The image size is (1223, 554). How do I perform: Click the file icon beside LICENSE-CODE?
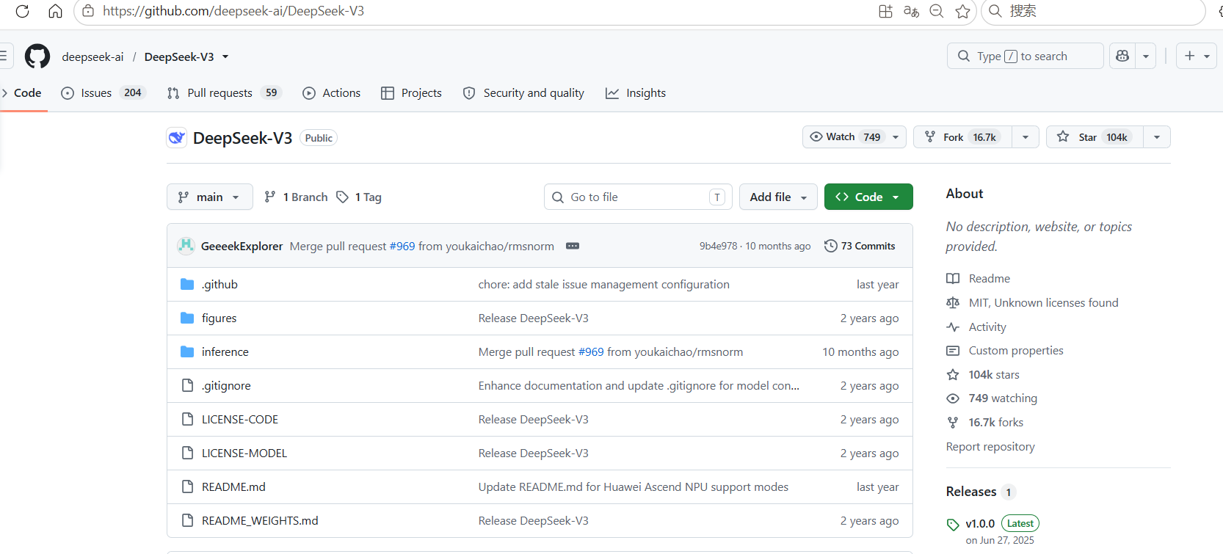click(187, 419)
